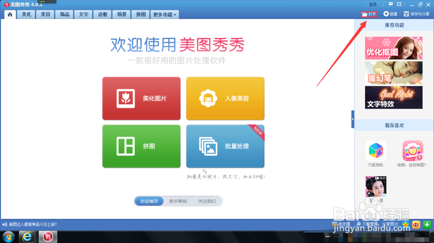This screenshot has width=434, height=243.
Task: Expand the 更多功能 dropdown
Action: pyautogui.click(x=164, y=14)
